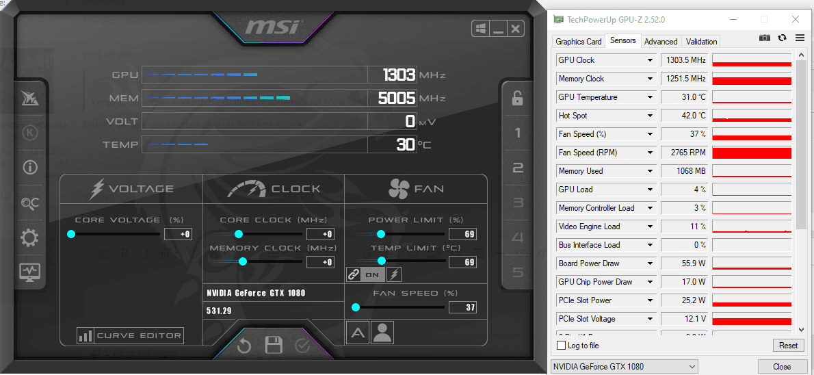The height and width of the screenshot is (375, 814).
Task: Select profile slot 1
Action: [517, 133]
